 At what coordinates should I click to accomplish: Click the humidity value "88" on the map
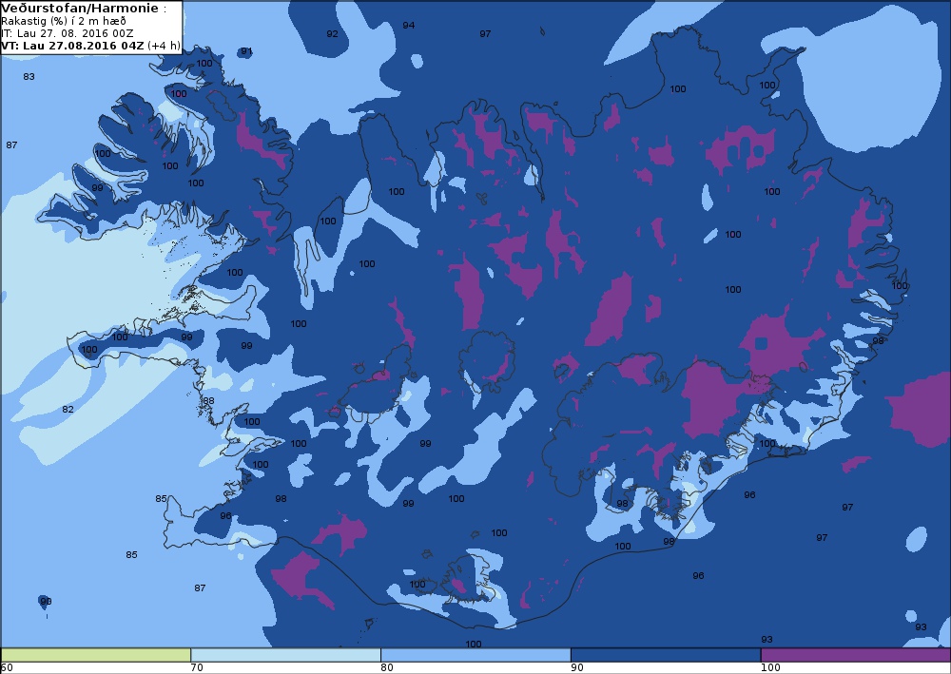(x=208, y=400)
